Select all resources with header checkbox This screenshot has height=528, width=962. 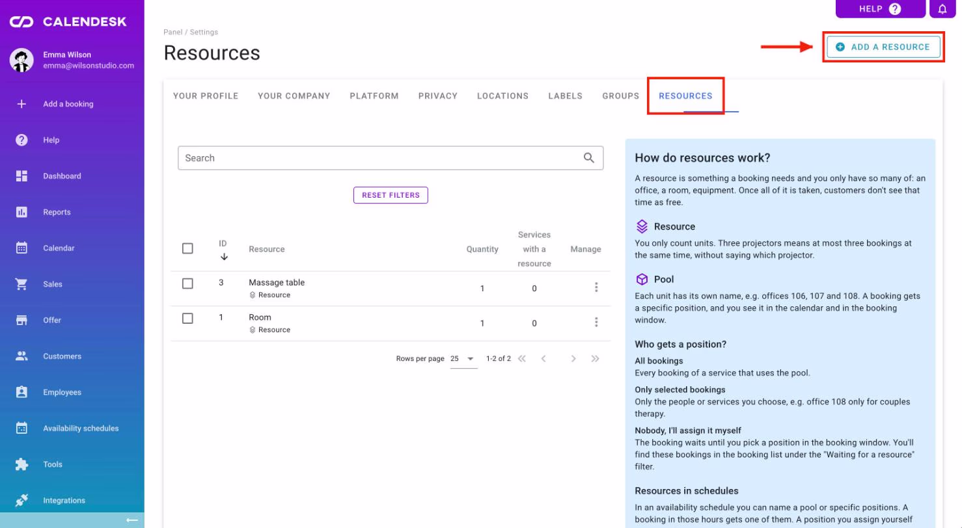pyautogui.click(x=187, y=248)
